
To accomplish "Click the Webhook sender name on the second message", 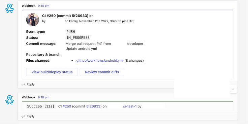I will 29,97.
